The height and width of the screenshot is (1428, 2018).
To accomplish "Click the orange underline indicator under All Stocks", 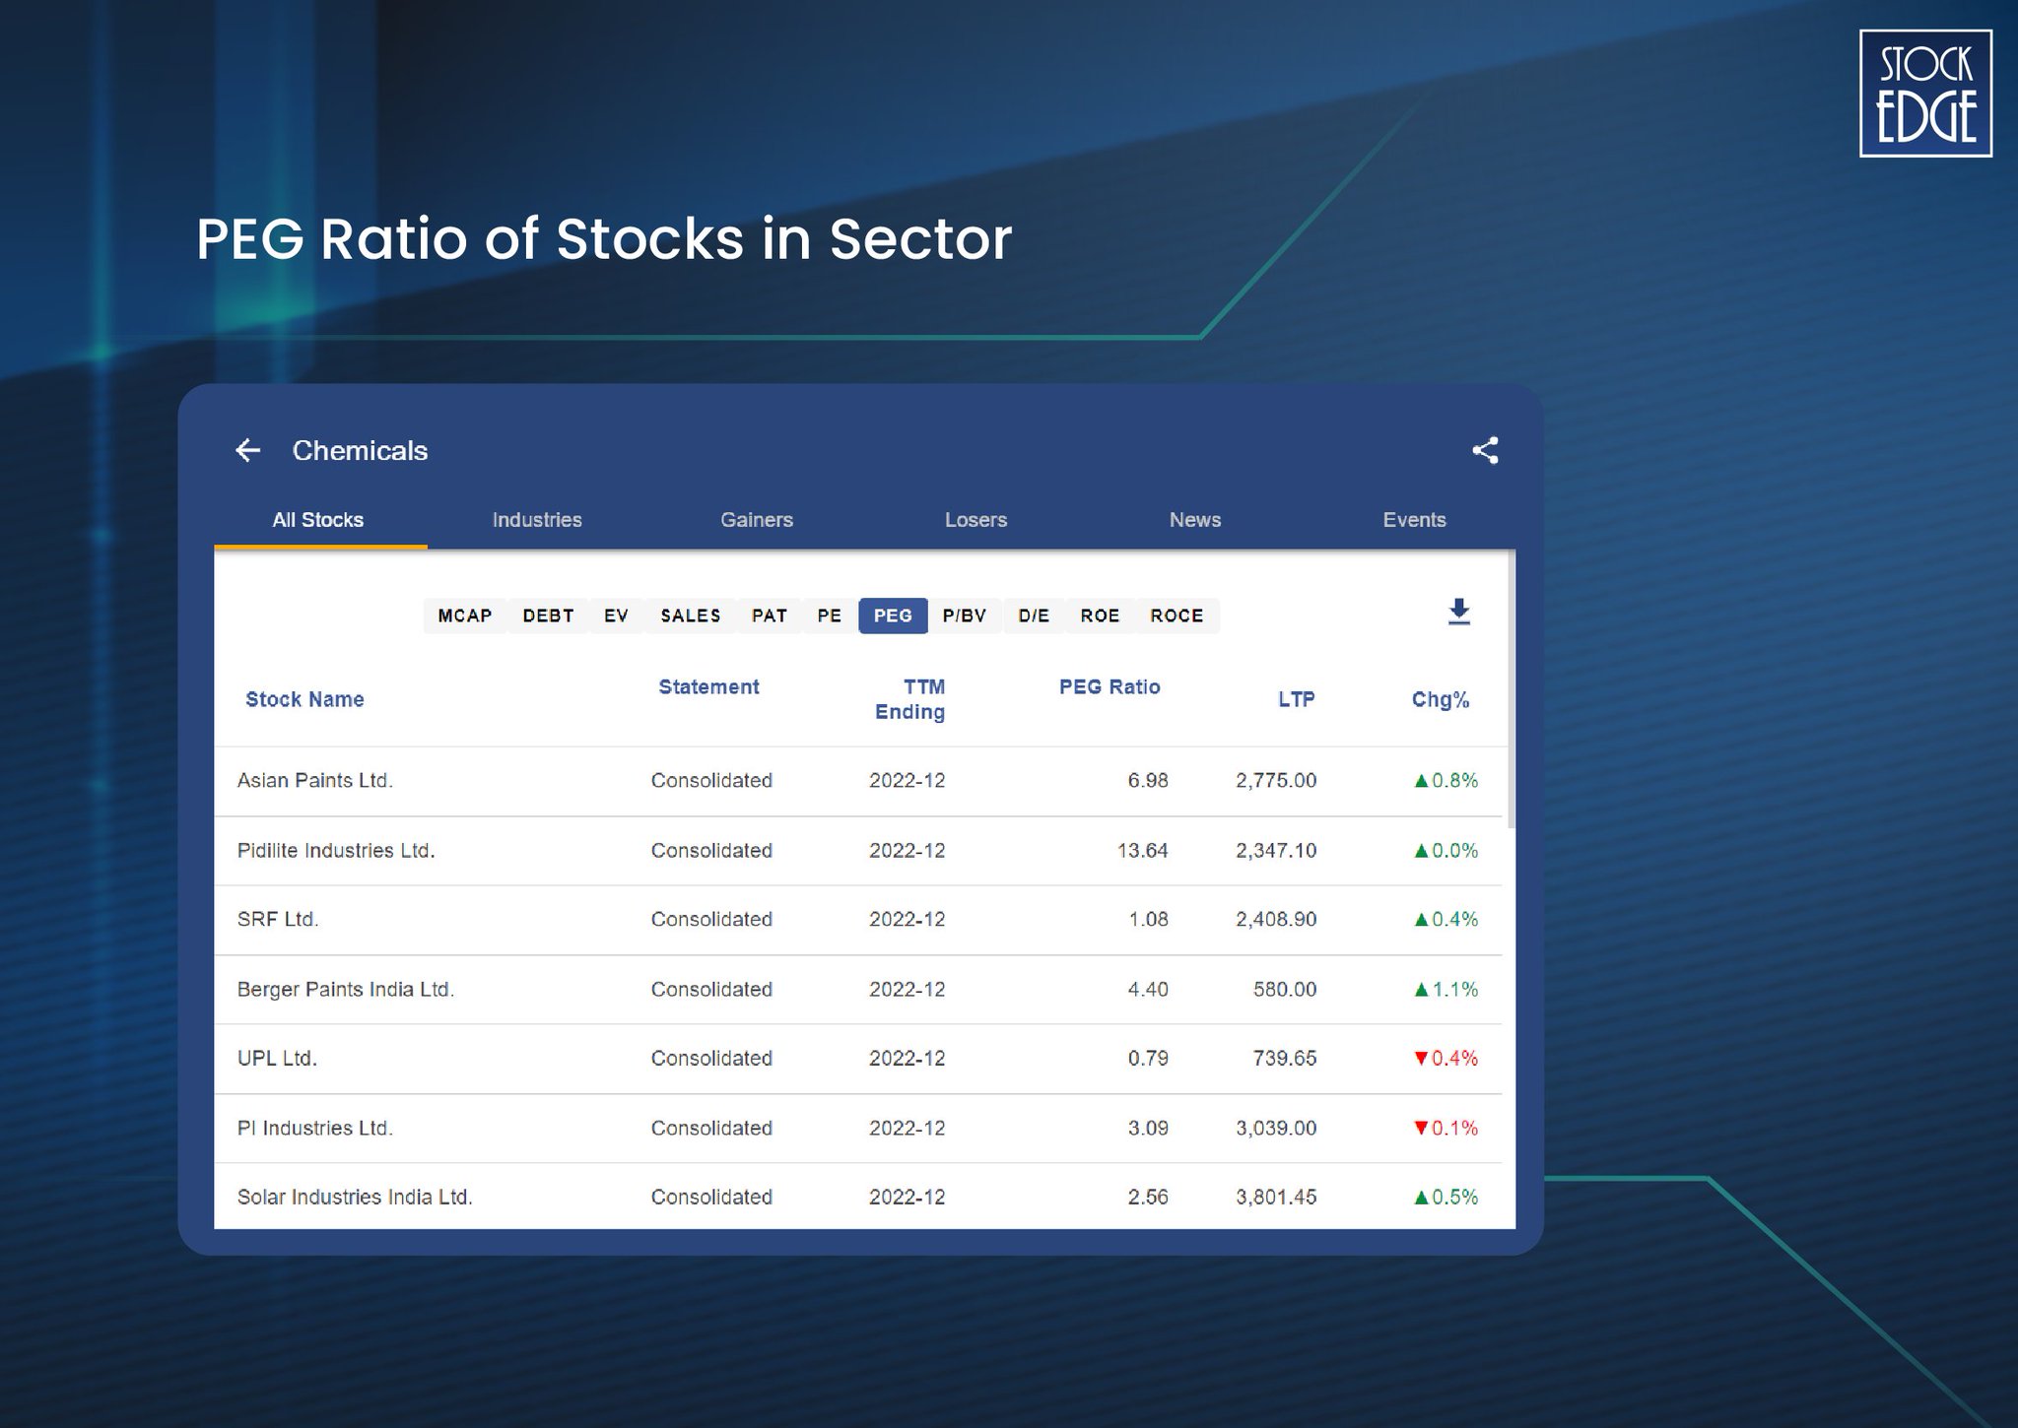I will click(x=319, y=544).
